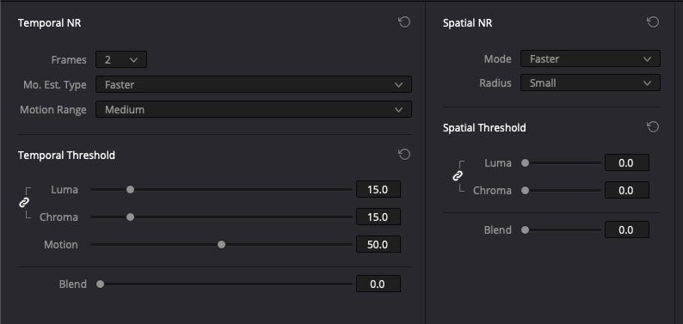The height and width of the screenshot is (324, 683).
Task: Click the Temporal Chroma slider handle
Action: [130, 217]
